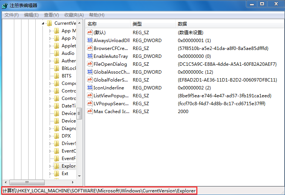This screenshot has height=195, width=285.
Task: Open the 文件(F) menu
Action: 12,15
